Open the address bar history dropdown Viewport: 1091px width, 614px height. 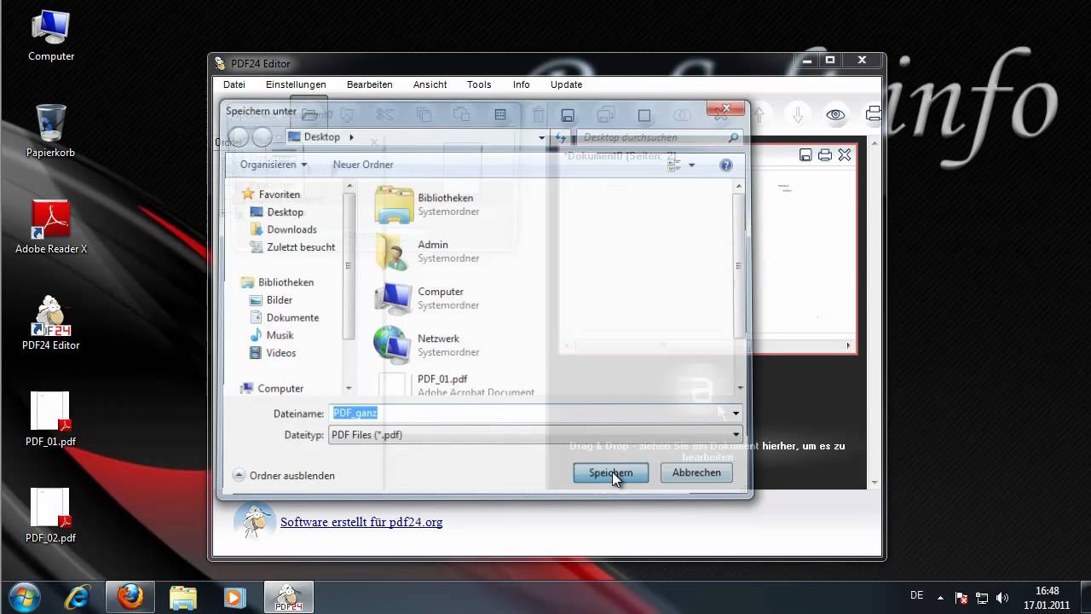tap(541, 137)
